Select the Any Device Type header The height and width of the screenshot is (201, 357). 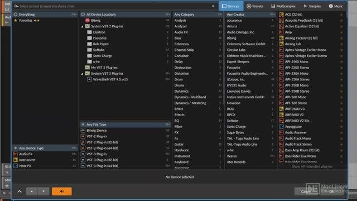pyautogui.click(x=45, y=148)
